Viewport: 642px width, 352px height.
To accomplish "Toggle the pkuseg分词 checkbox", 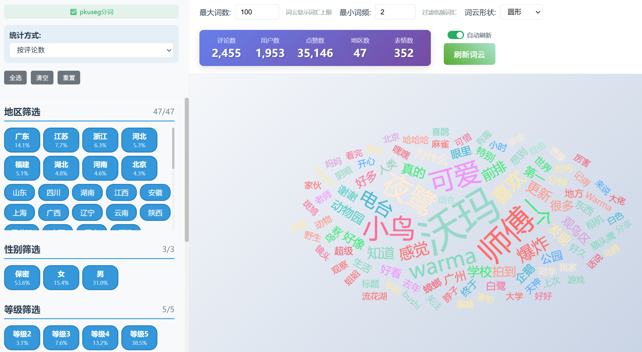I will click(x=73, y=12).
